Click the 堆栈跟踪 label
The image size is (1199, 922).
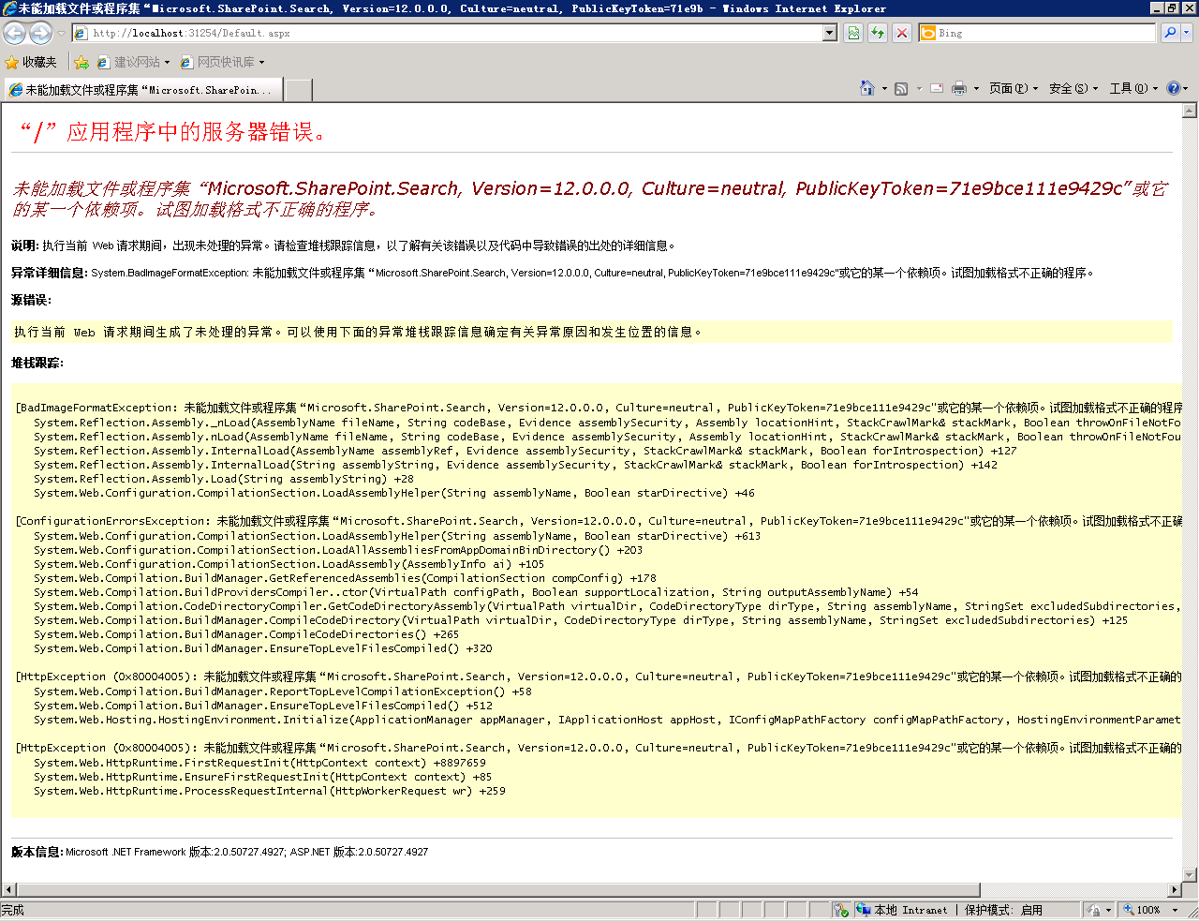37,363
